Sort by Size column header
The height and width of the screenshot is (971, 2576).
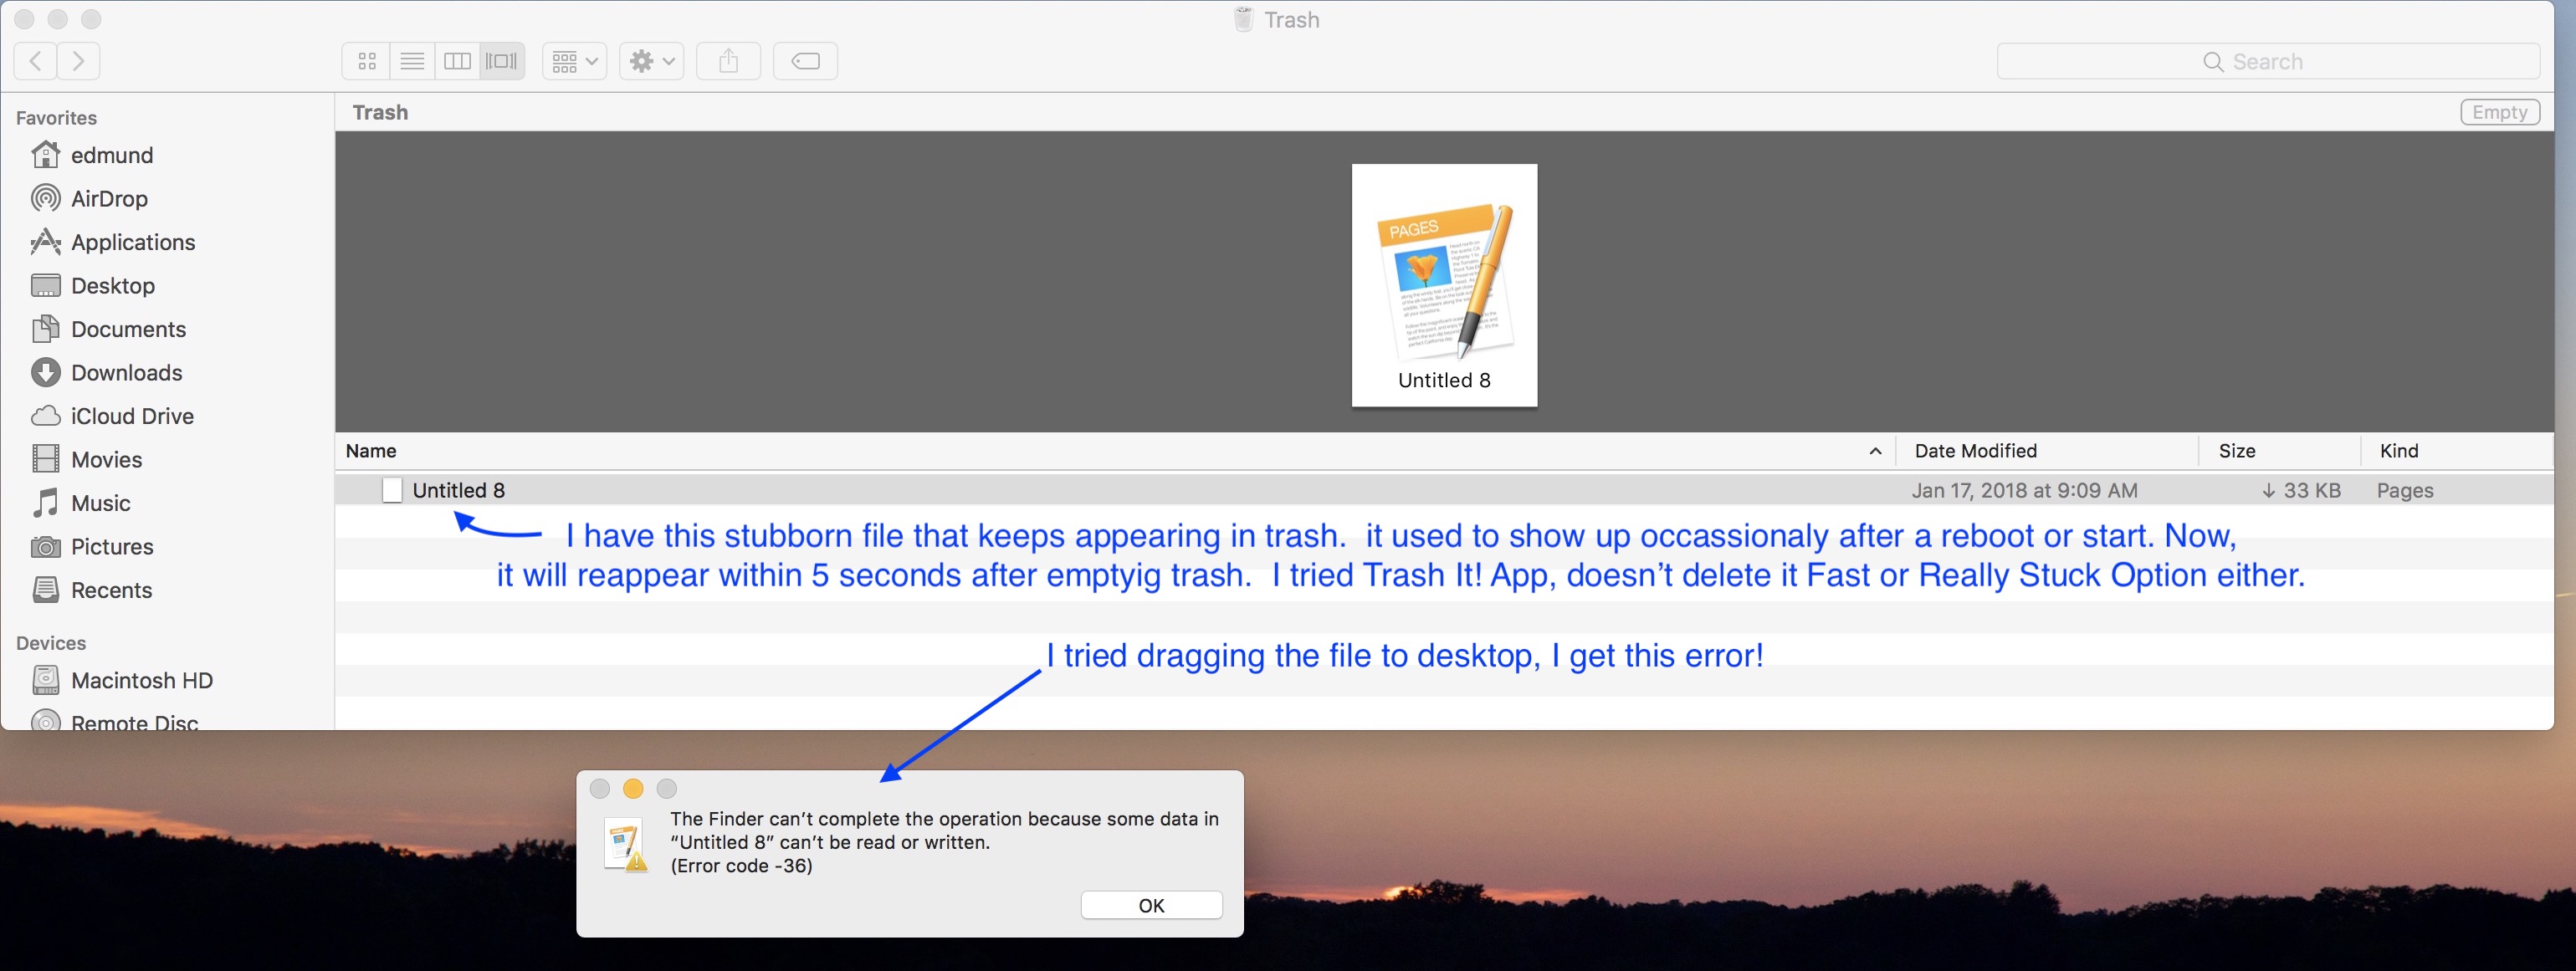pos(2237,451)
